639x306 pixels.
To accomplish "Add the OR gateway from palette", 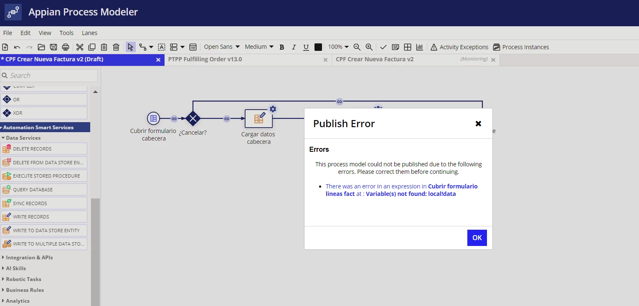I will 44,100.
